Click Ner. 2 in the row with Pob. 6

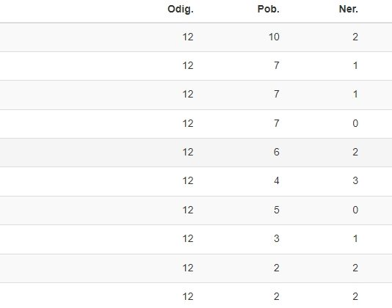pos(355,152)
